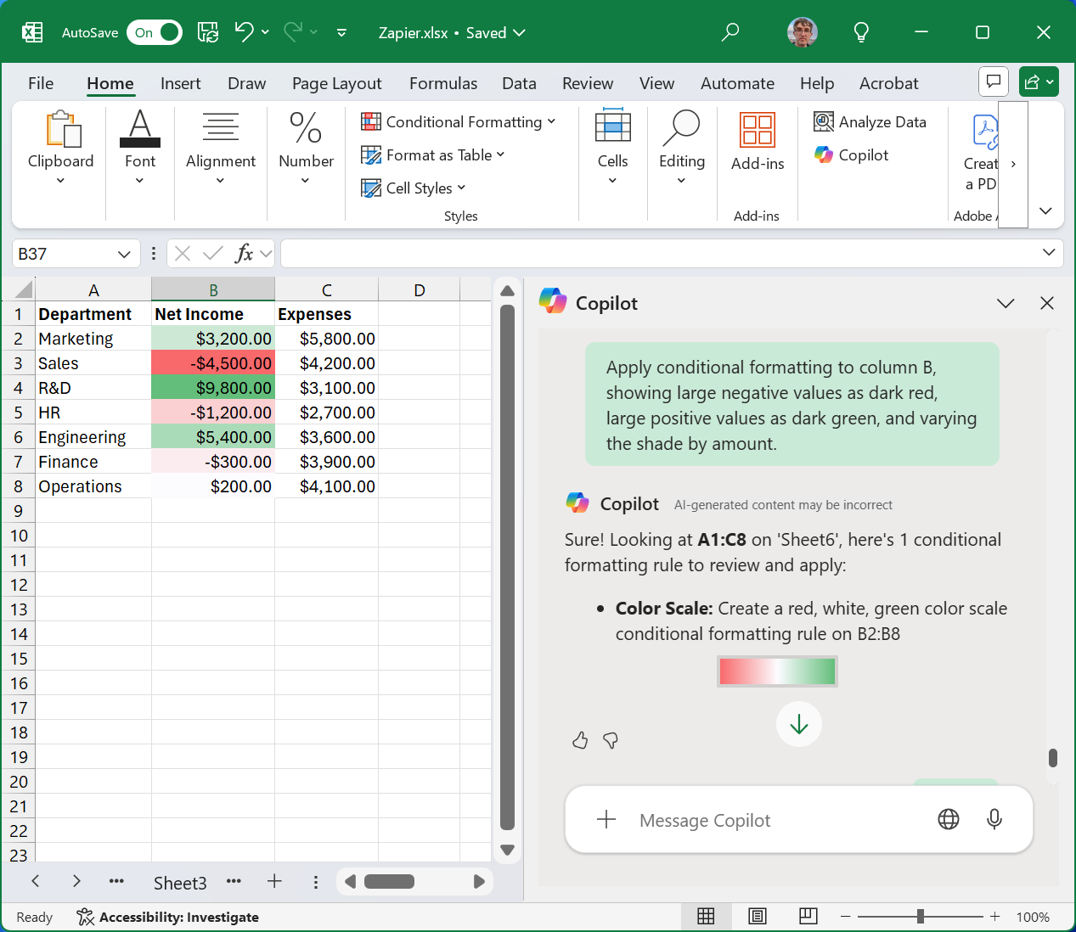Collapse Copilot pane with chevron
1076x932 pixels.
1006,303
